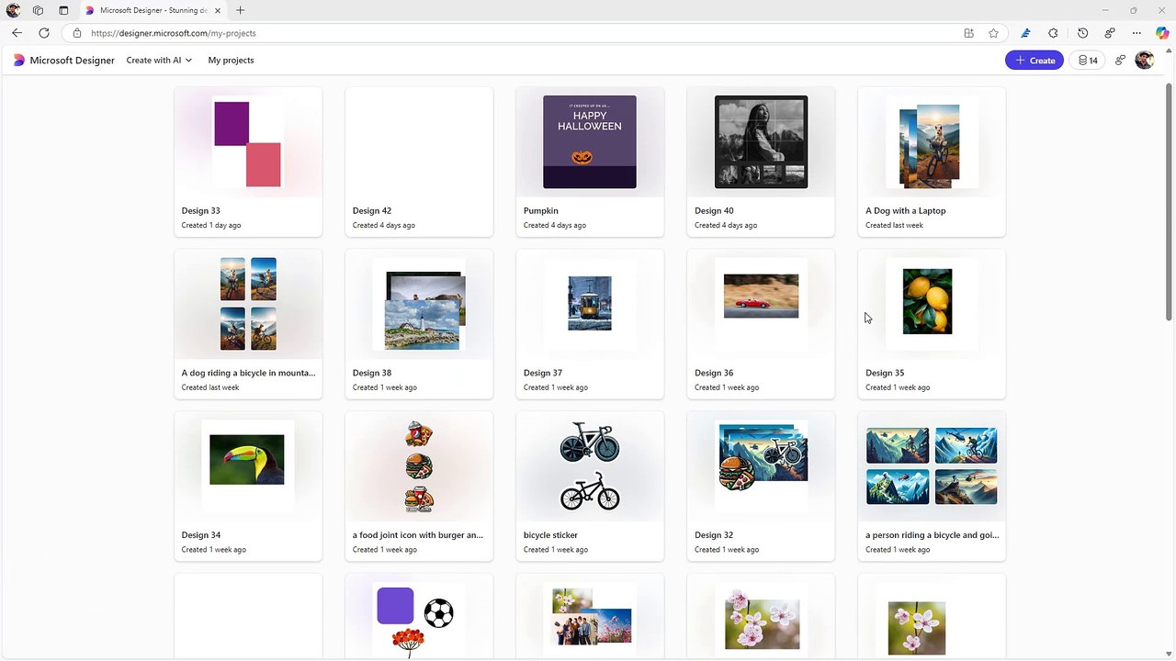The image size is (1176, 661).
Task: Click the share people icon in Designer header
Action: tap(1120, 61)
